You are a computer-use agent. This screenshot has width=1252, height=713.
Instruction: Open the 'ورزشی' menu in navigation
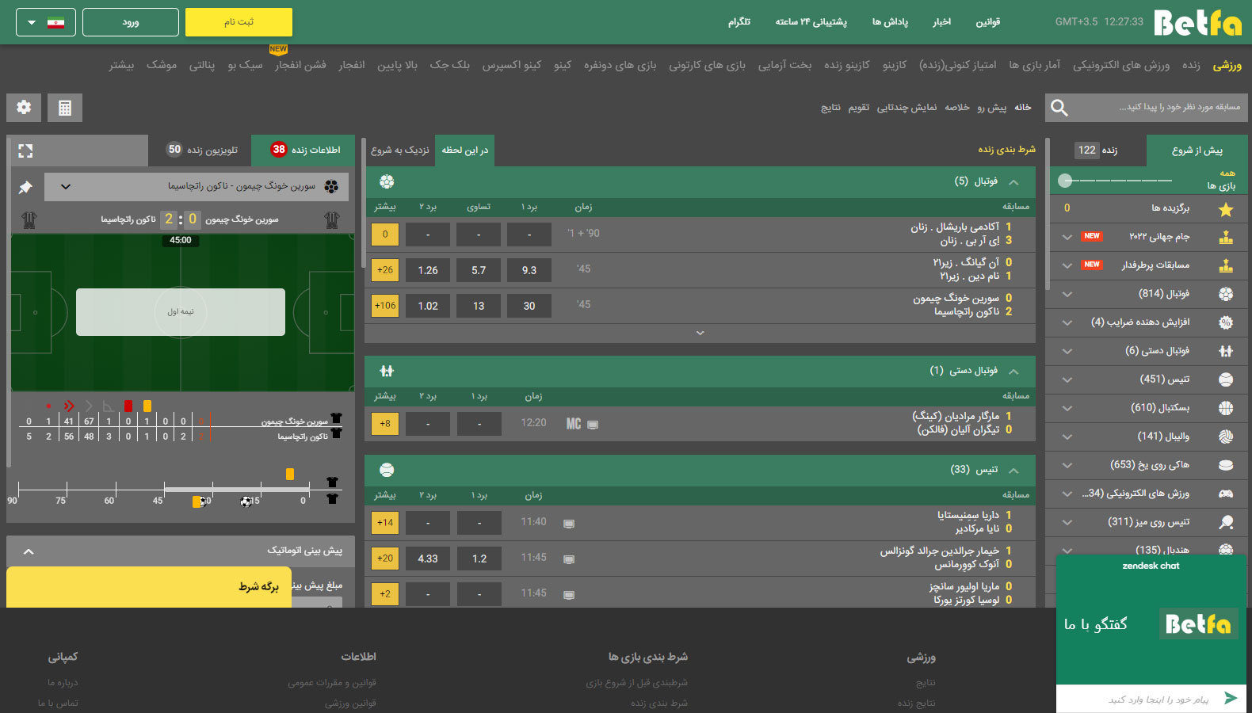click(x=1227, y=65)
